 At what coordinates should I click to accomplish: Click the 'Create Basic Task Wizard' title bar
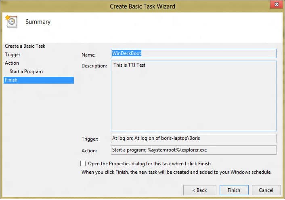click(142, 6)
